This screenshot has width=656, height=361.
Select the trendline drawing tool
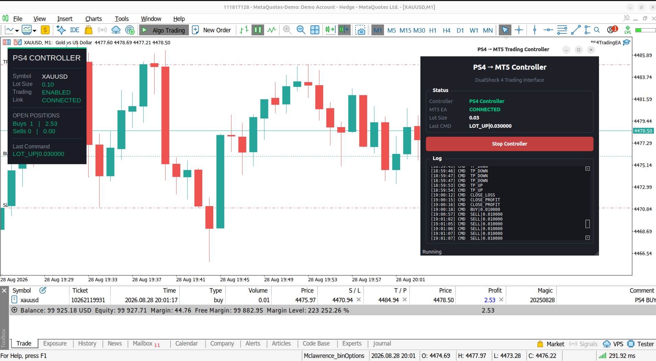576,30
